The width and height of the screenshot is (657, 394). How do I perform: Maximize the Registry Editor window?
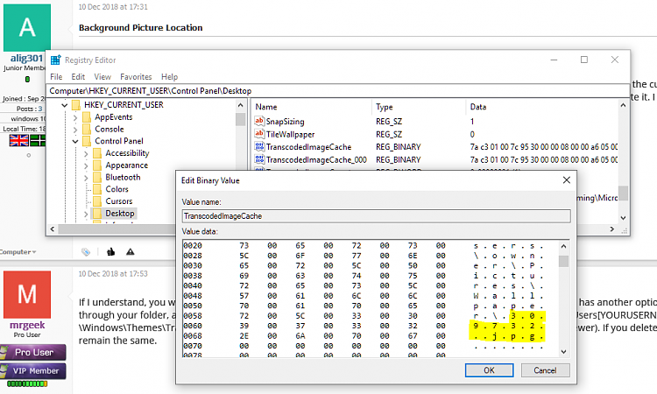(x=584, y=60)
